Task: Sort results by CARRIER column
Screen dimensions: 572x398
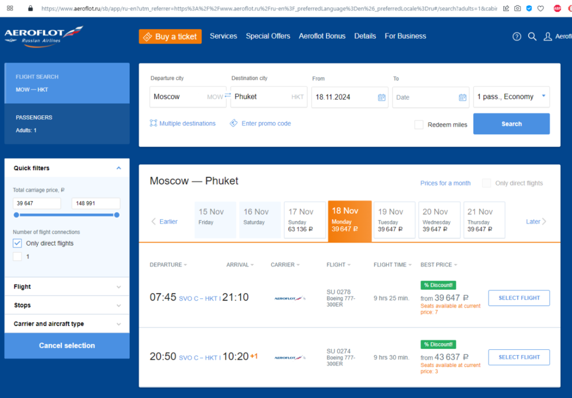Action: pos(285,265)
